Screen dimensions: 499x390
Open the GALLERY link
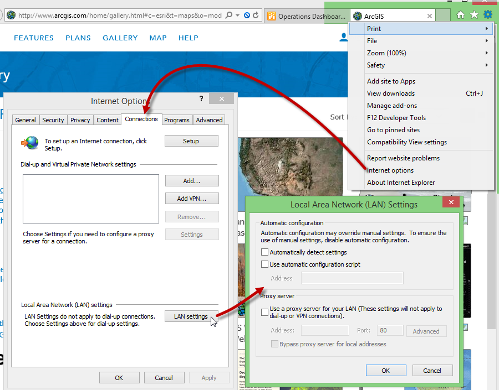120,38
